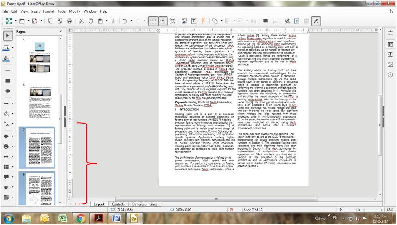Toggle Helplines While Moving button
This screenshot has width=397, height=225.
coord(163,21)
